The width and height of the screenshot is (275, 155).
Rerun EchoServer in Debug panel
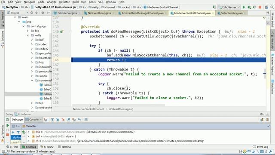click(8, 120)
